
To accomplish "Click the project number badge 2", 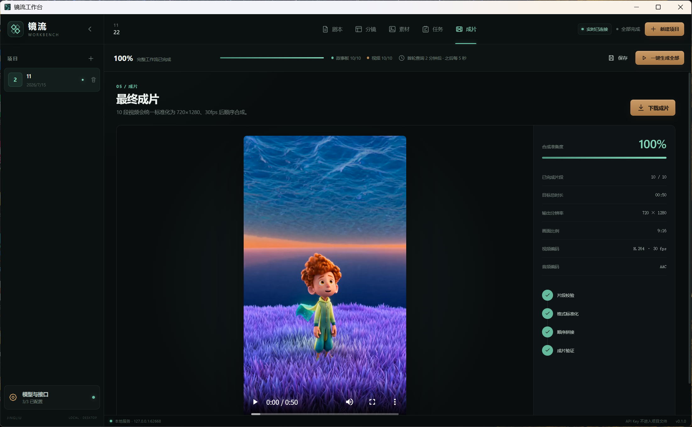I will (15, 80).
